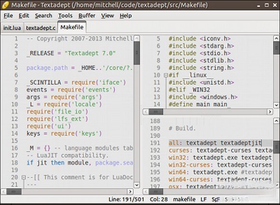The height and width of the screenshot is (205, 280).
Task: Click up arrow of textadept.c vertical scrollbar
Action: point(276,38)
